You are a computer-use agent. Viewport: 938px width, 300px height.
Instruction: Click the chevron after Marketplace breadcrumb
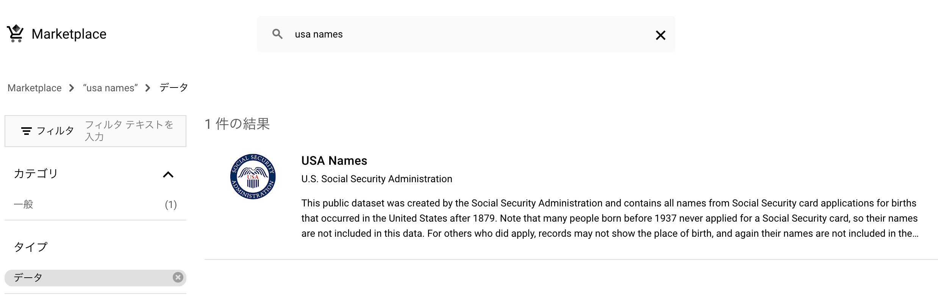click(x=72, y=88)
